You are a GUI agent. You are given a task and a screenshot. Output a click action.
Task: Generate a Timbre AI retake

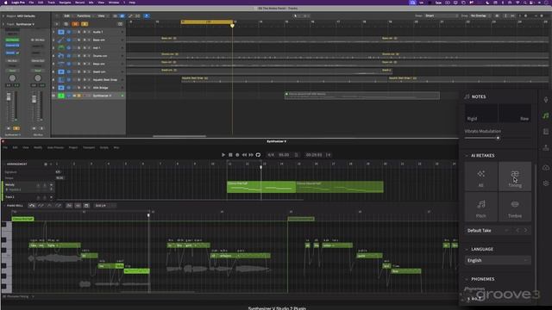[x=515, y=208]
